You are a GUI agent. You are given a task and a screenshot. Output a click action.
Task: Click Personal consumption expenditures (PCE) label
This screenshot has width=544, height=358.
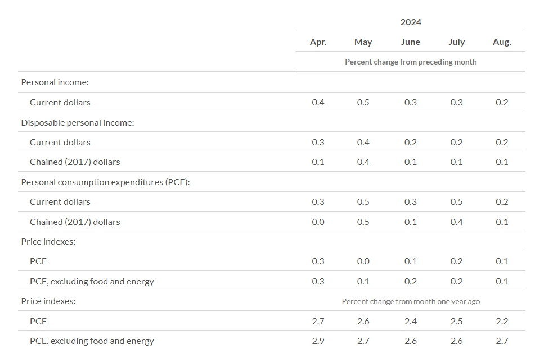pyautogui.click(x=105, y=182)
